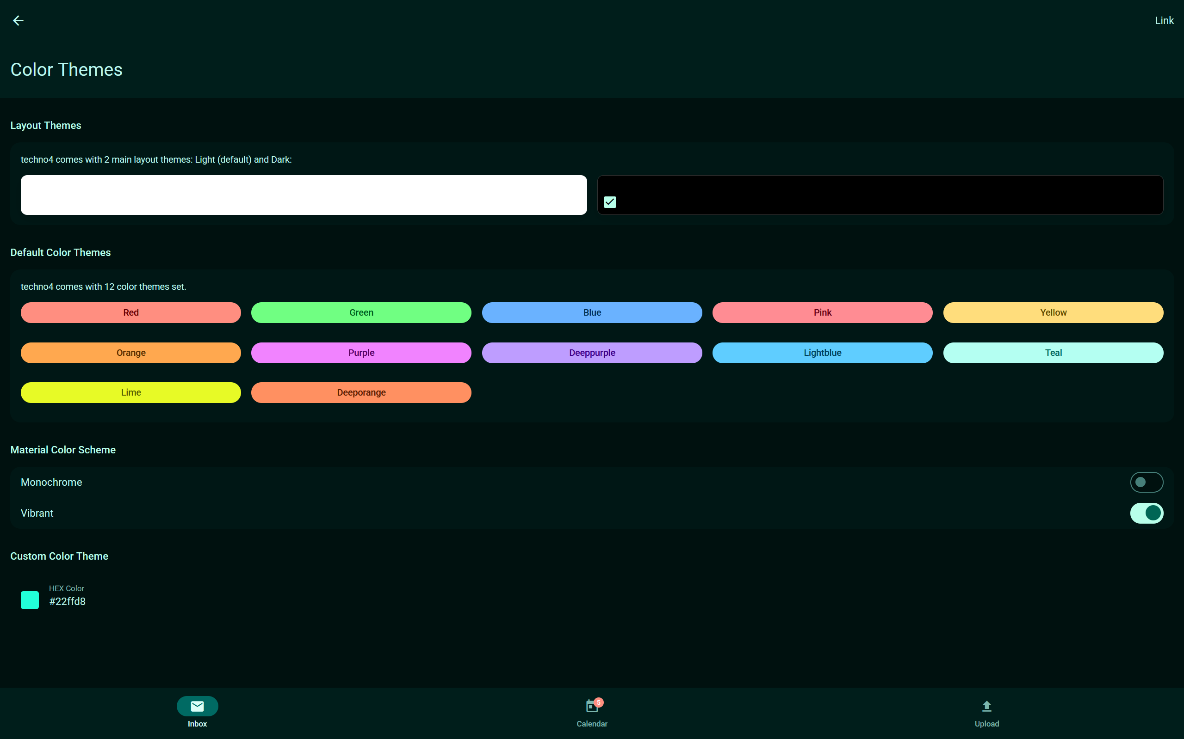This screenshot has width=1184, height=739.
Task: Turn off the Vibrant switch
Action: (1147, 513)
